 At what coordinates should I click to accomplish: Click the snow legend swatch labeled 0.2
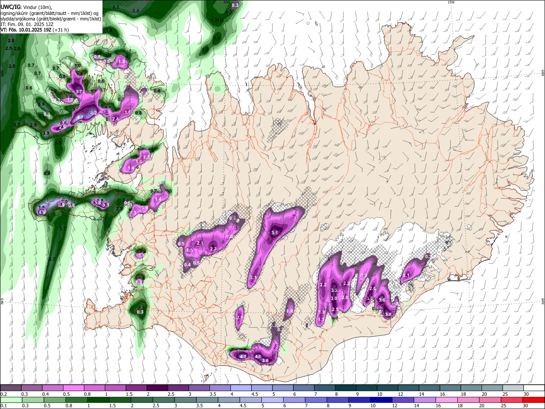point(11,388)
